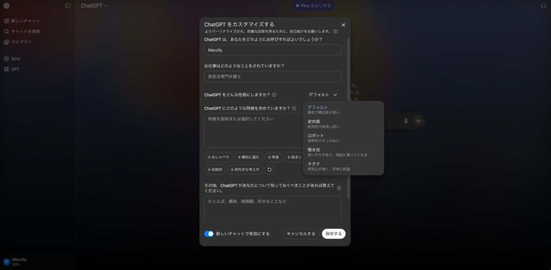Open the ChatGPT model selector dropdown

tap(94, 6)
